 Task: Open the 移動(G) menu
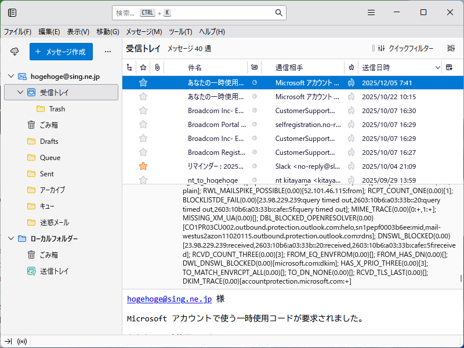pyautogui.click(x=108, y=32)
